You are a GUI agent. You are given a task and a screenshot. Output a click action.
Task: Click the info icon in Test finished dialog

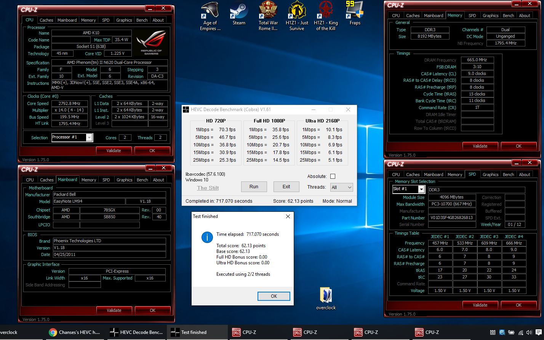[x=207, y=237]
